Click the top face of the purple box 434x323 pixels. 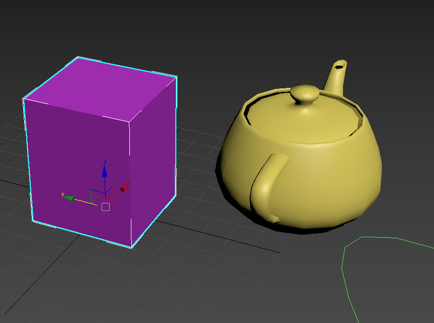point(101,88)
